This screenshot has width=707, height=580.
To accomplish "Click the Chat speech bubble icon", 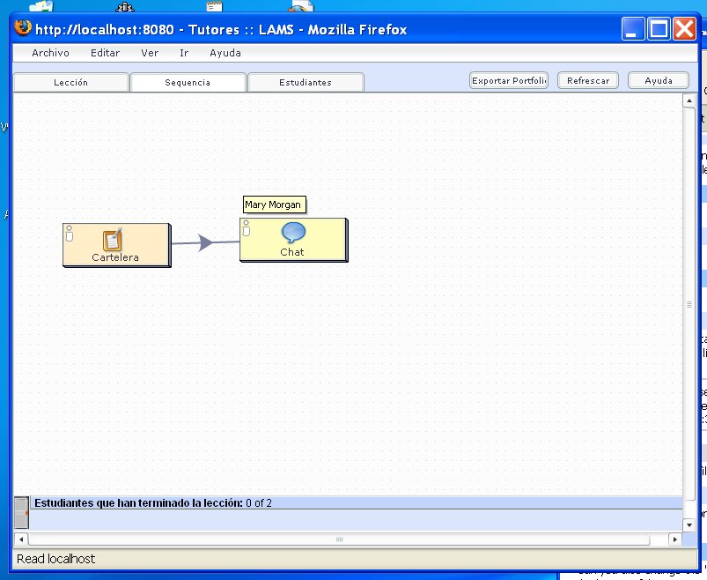I will point(292,233).
